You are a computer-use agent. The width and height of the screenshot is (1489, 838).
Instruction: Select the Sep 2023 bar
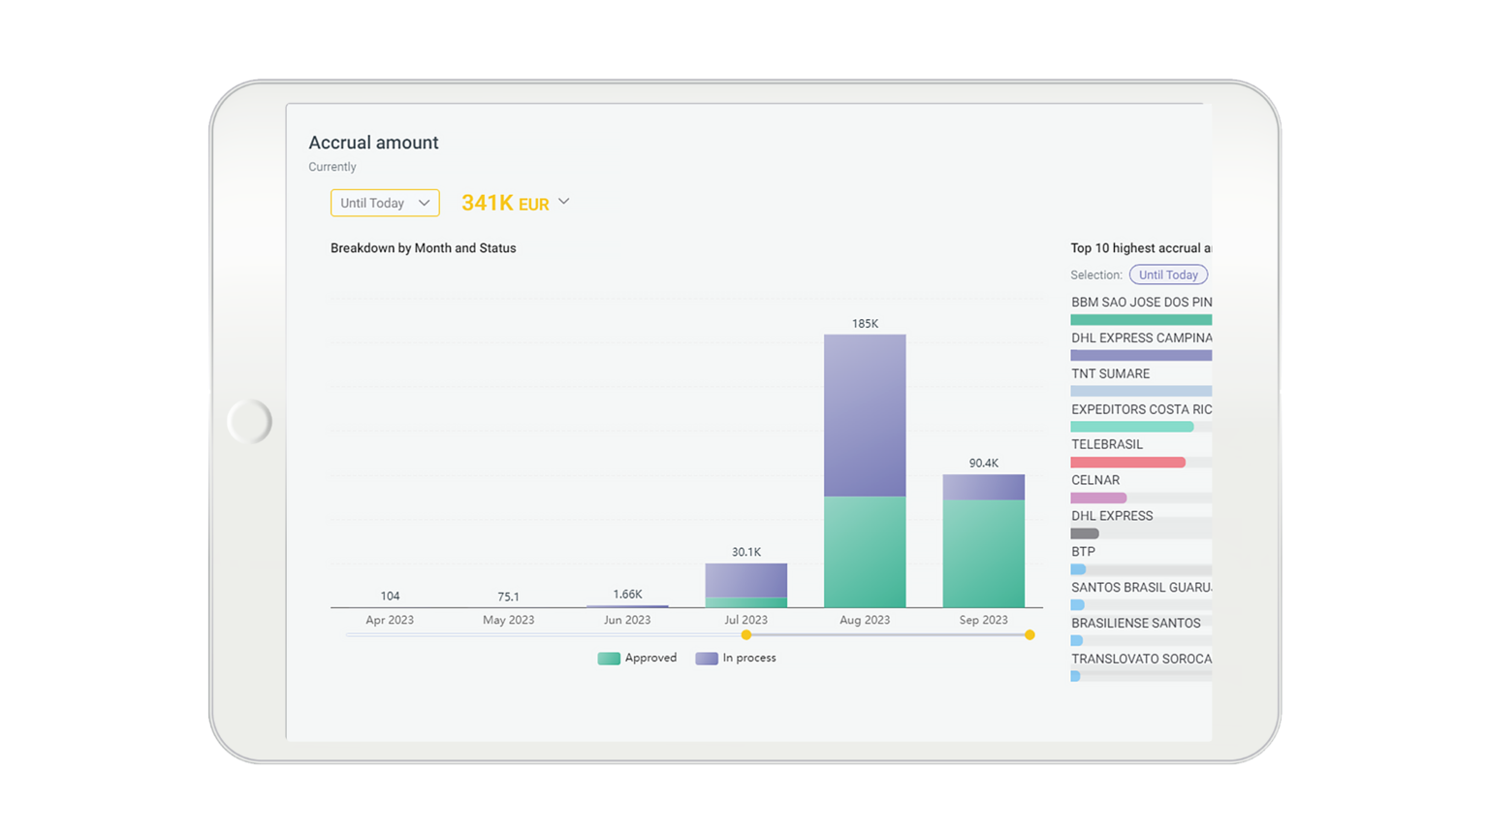coord(983,538)
